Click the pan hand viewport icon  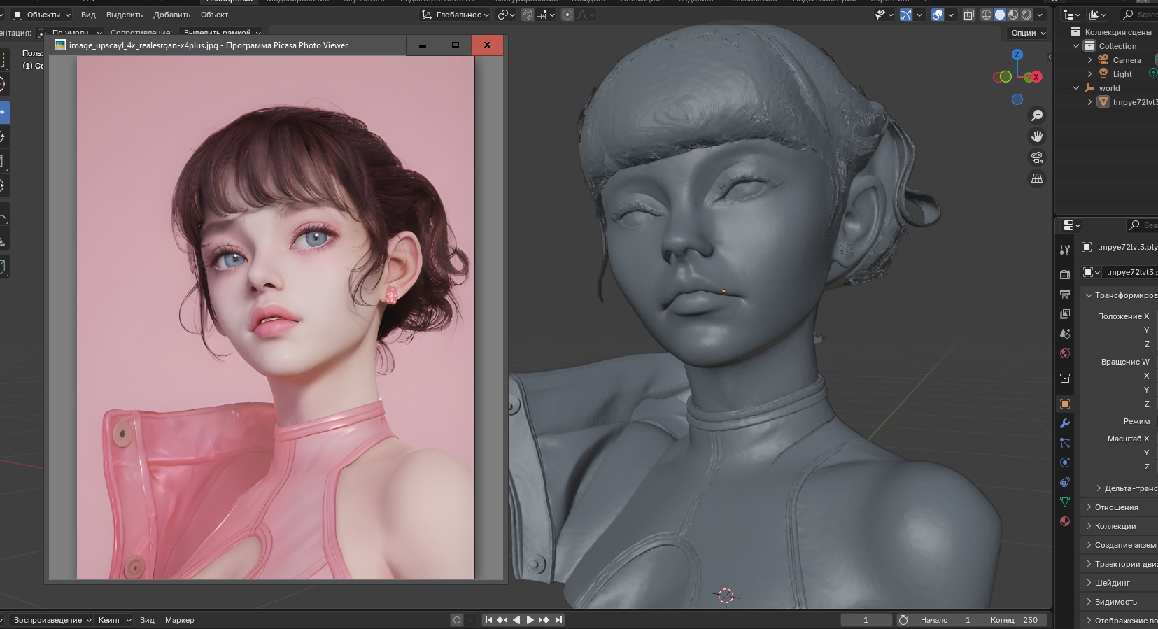(1037, 136)
